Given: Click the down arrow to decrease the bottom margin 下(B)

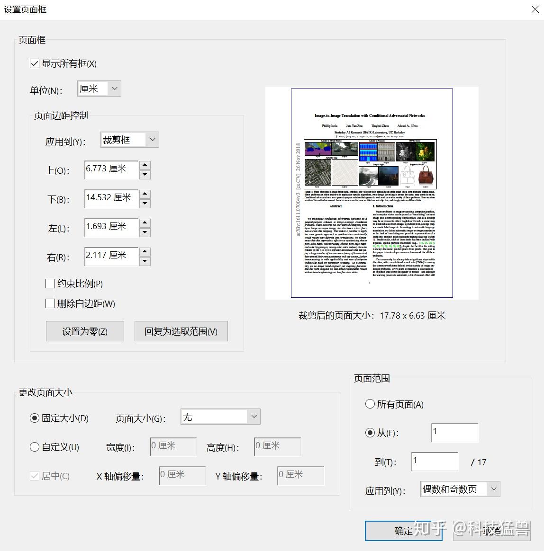Looking at the screenshot, I should coord(145,204).
